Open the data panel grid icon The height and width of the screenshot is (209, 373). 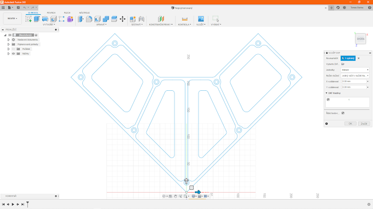tap(3, 8)
